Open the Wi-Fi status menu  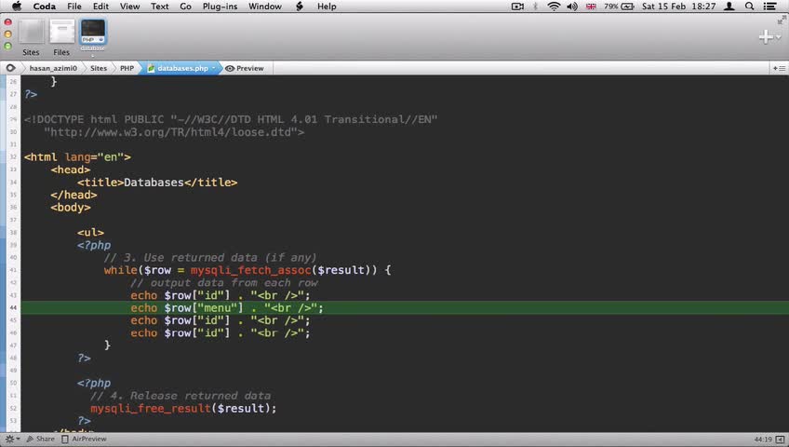[x=554, y=6]
